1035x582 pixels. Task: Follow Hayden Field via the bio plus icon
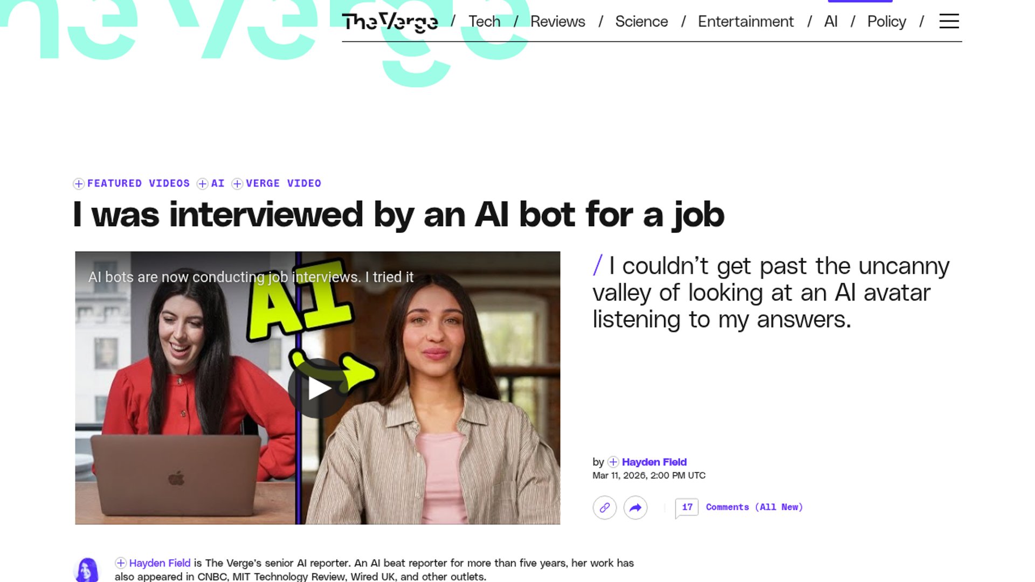[x=121, y=563]
